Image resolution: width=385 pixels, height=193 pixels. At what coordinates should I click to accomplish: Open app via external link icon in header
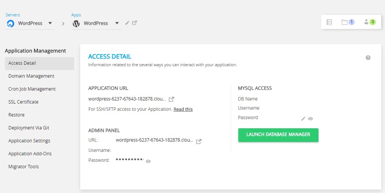point(135,22)
